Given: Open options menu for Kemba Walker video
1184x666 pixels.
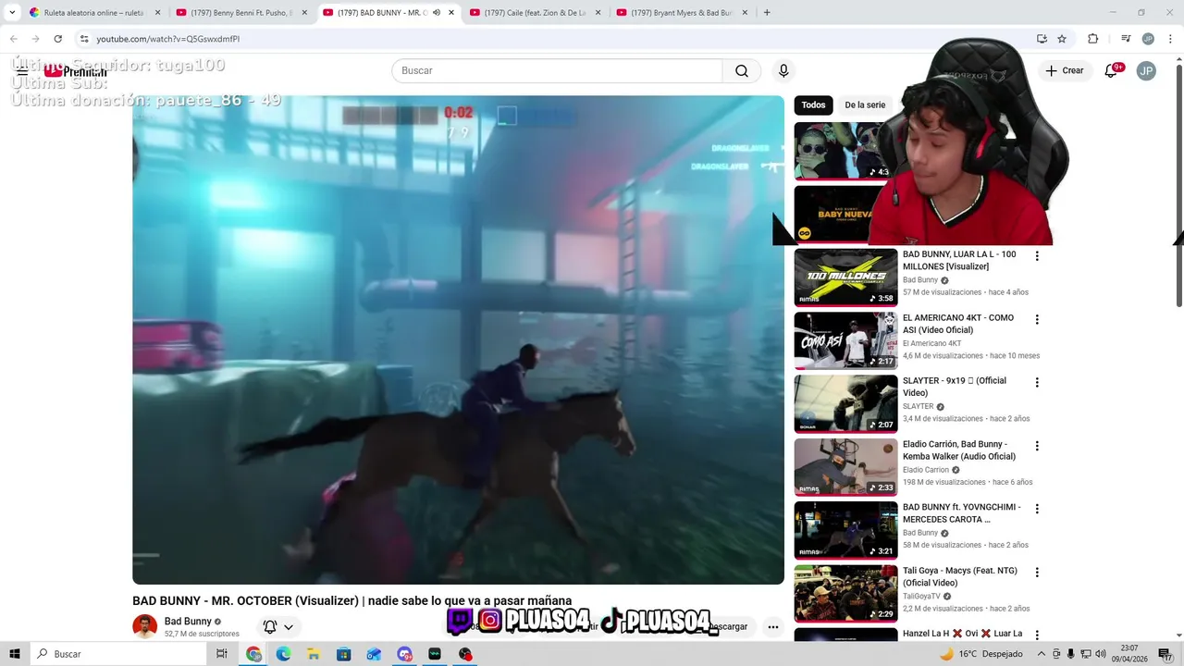Looking at the screenshot, I should 1037,446.
